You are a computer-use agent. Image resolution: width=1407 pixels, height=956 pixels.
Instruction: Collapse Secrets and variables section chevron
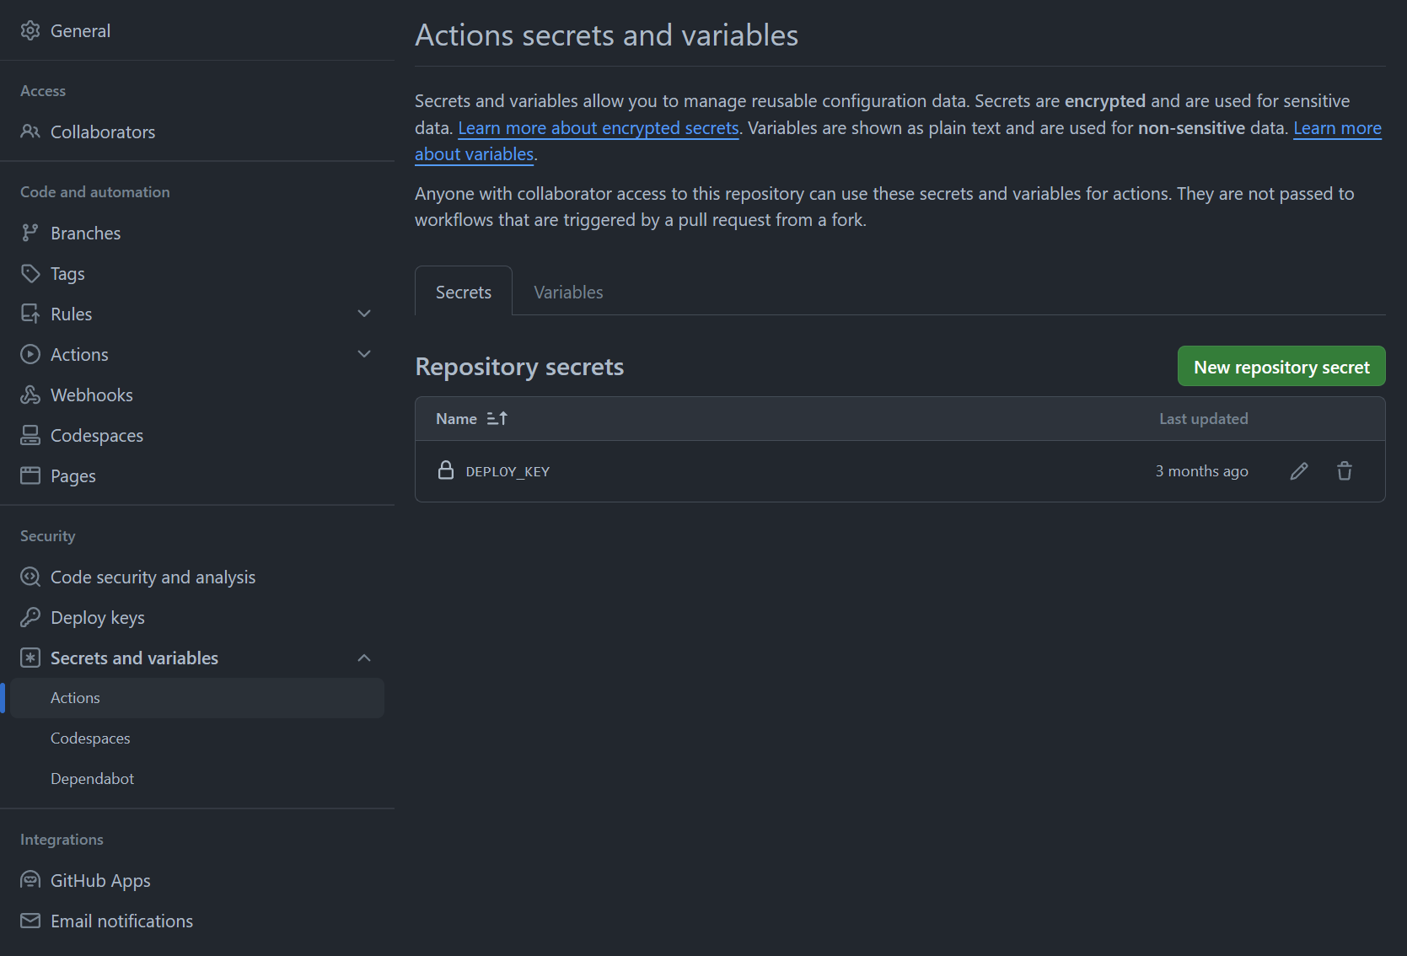(x=364, y=658)
